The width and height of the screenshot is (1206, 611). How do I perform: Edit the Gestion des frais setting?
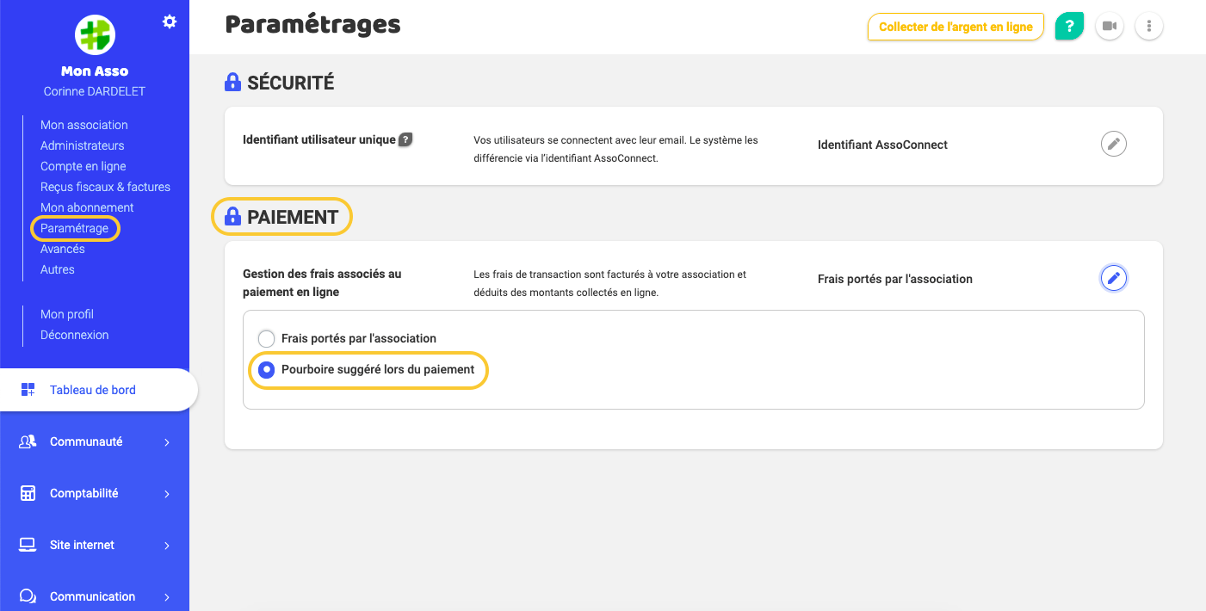tap(1113, 278)
